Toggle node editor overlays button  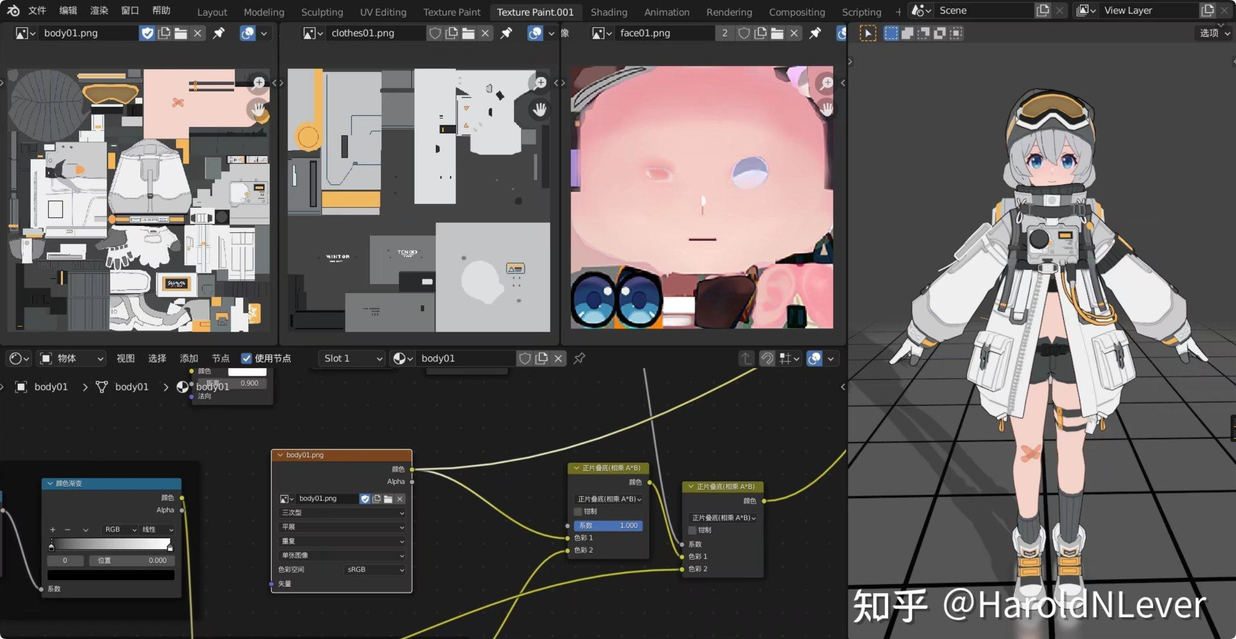814,359
